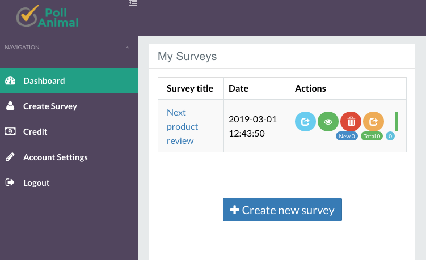This screenshot has width=426, height=260.
Task: Delete survey using red trash icon
Action: point(351,121)
